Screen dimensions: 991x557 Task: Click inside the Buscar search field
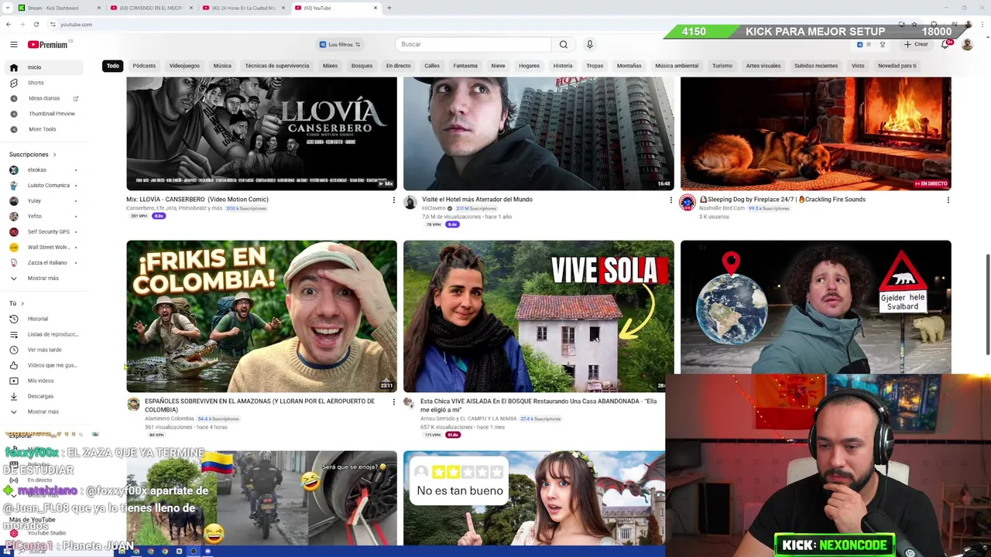474,44
